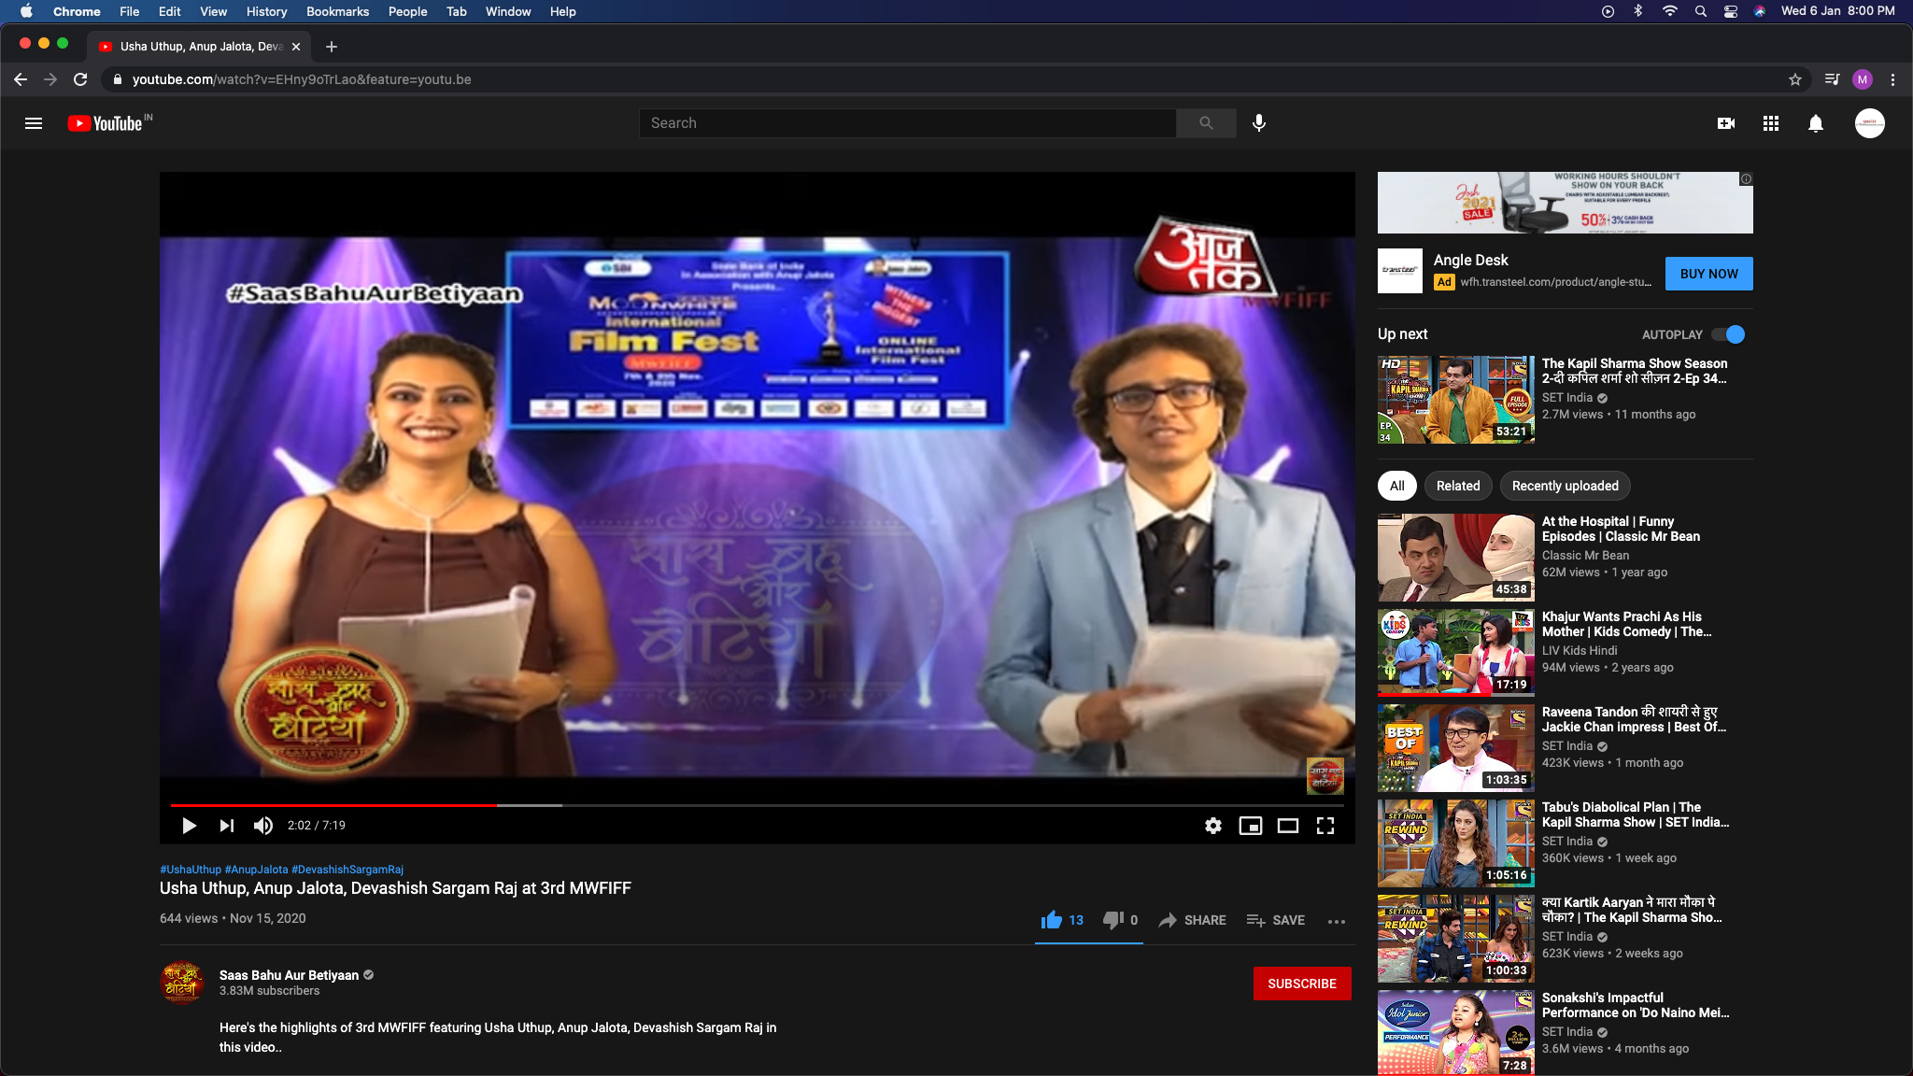This screenshot has height=1076, width=1913.
Task: Open the History menu
Action: coord(266,11)
